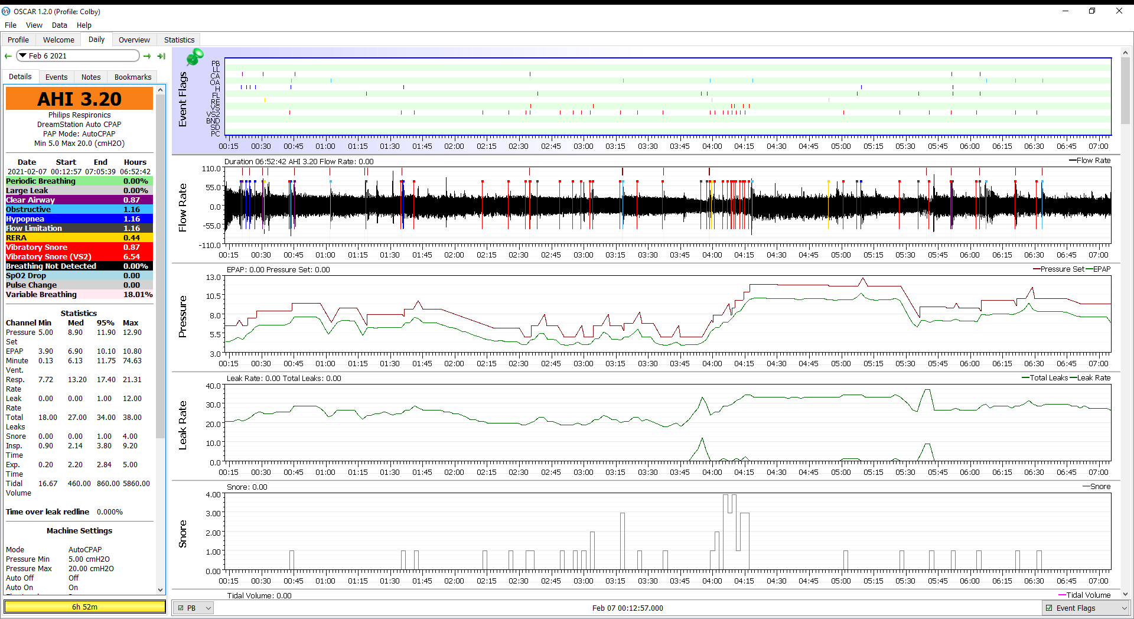
Task: Click the Event Flags vertical graph title
Action: coord(183,99)
